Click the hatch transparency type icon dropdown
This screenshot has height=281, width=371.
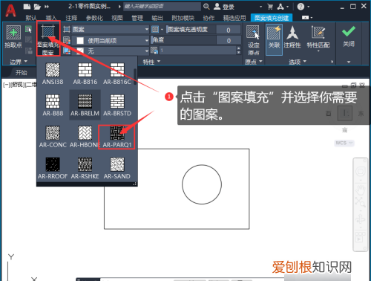coord(157,29)
